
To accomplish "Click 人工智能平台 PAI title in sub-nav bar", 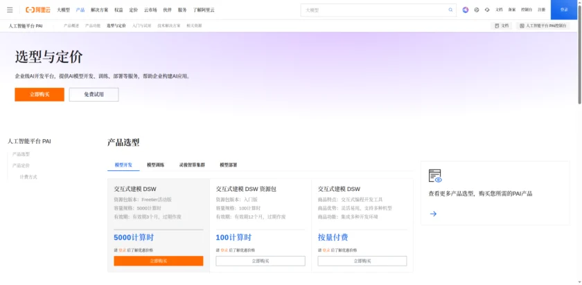I will click(26, 26).
